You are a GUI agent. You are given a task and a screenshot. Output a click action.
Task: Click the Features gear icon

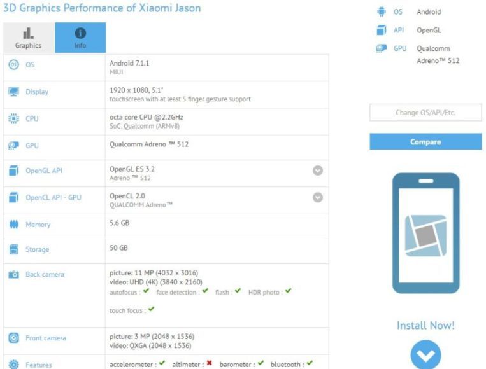[13, 365]
